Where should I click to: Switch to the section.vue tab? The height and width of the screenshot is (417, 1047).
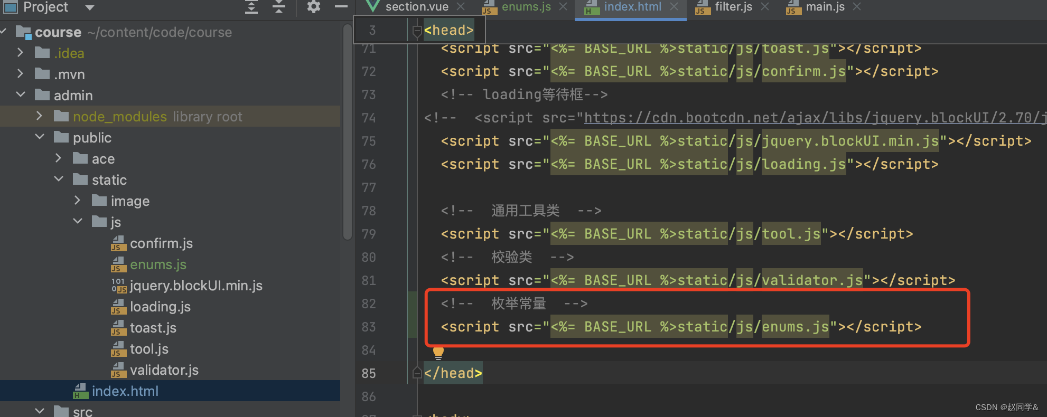[x=416, y=7]
